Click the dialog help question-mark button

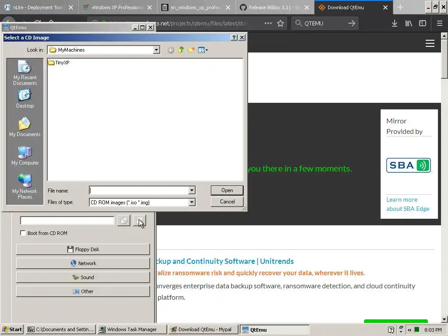click(234, 38)
